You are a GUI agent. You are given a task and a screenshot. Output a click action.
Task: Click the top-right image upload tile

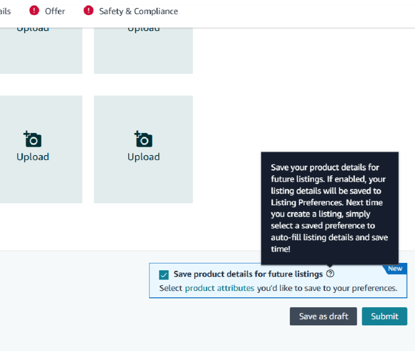[x=143, y=51]
